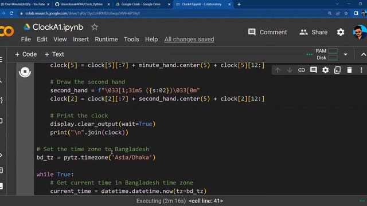Star the ClockA1.ipynb notebook
Screen dimensions: 367x206
point(94,27)
